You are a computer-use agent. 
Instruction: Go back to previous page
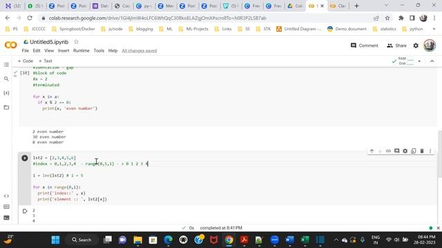pyautogui.click(x=8, y=18)
